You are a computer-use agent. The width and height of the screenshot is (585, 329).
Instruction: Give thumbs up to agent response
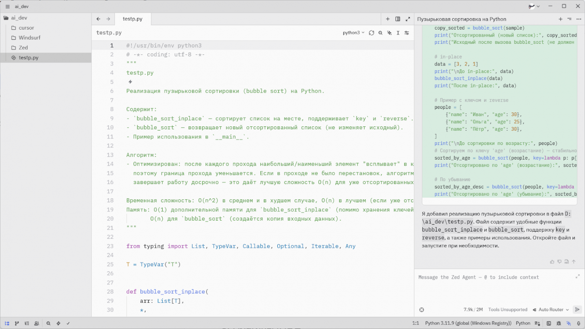coord(552,262)
